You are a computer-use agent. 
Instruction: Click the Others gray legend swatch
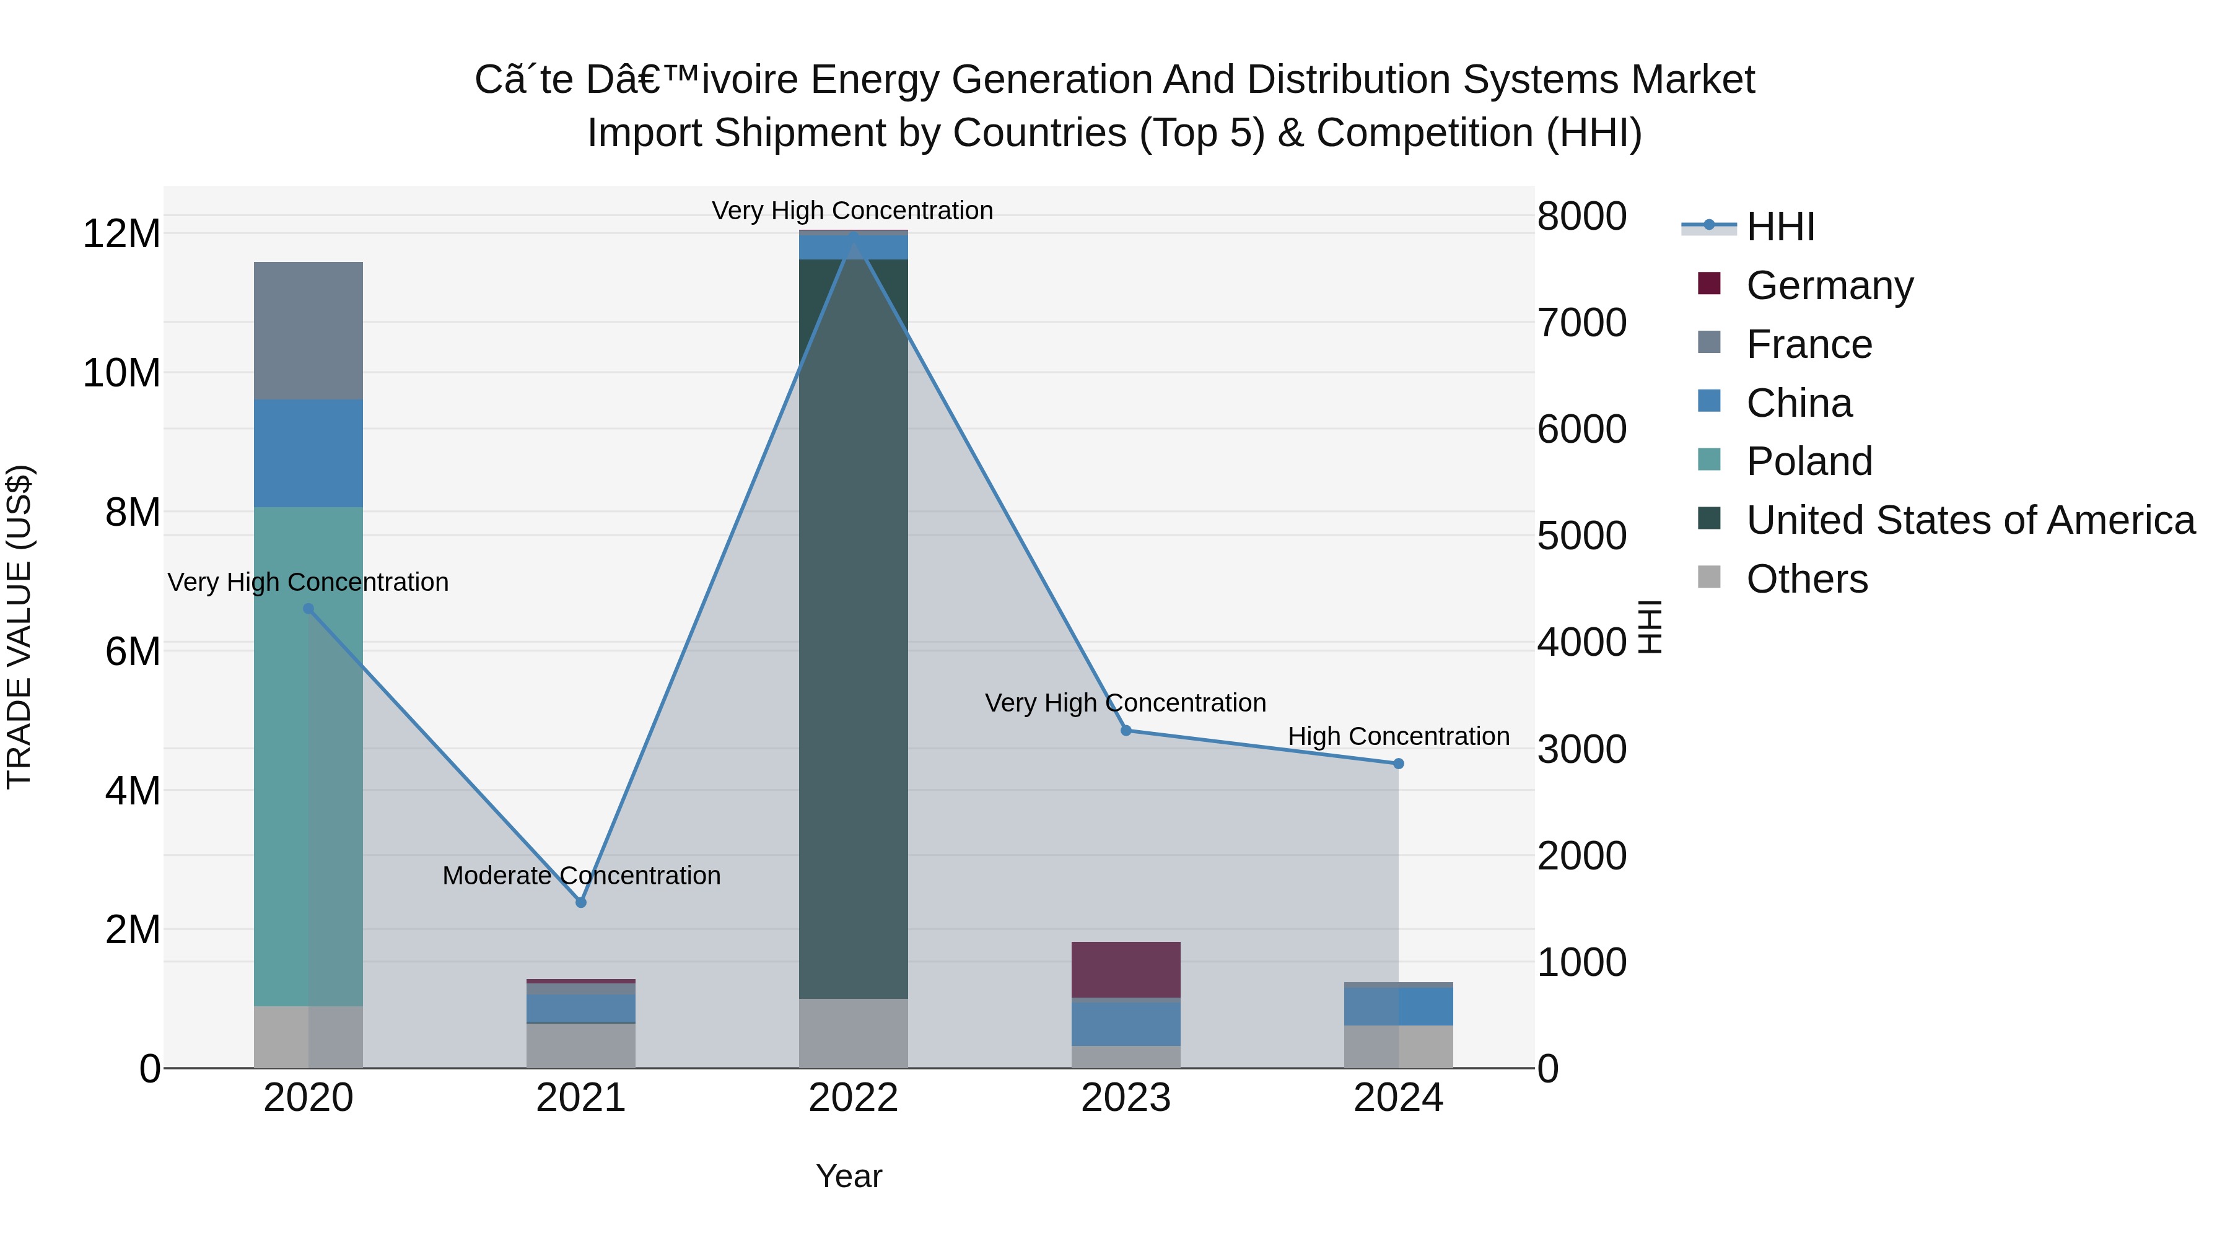[x=1709, y=577]
